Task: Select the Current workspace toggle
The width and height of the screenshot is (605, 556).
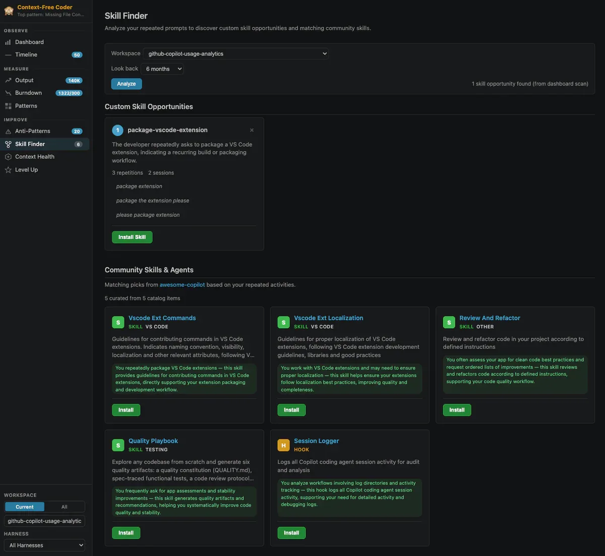Action: tap(25, 507)
